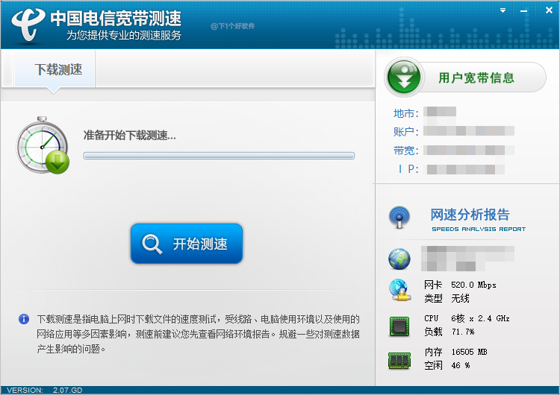The width and height of the screenshot is (560, 395).
Task: Click the green download arrow icon
Action: click(x=57, y=162)
